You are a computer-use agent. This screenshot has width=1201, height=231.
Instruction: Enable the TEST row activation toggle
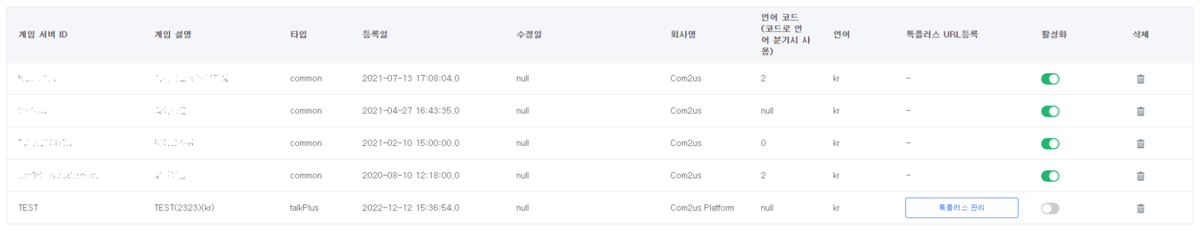1050,208
